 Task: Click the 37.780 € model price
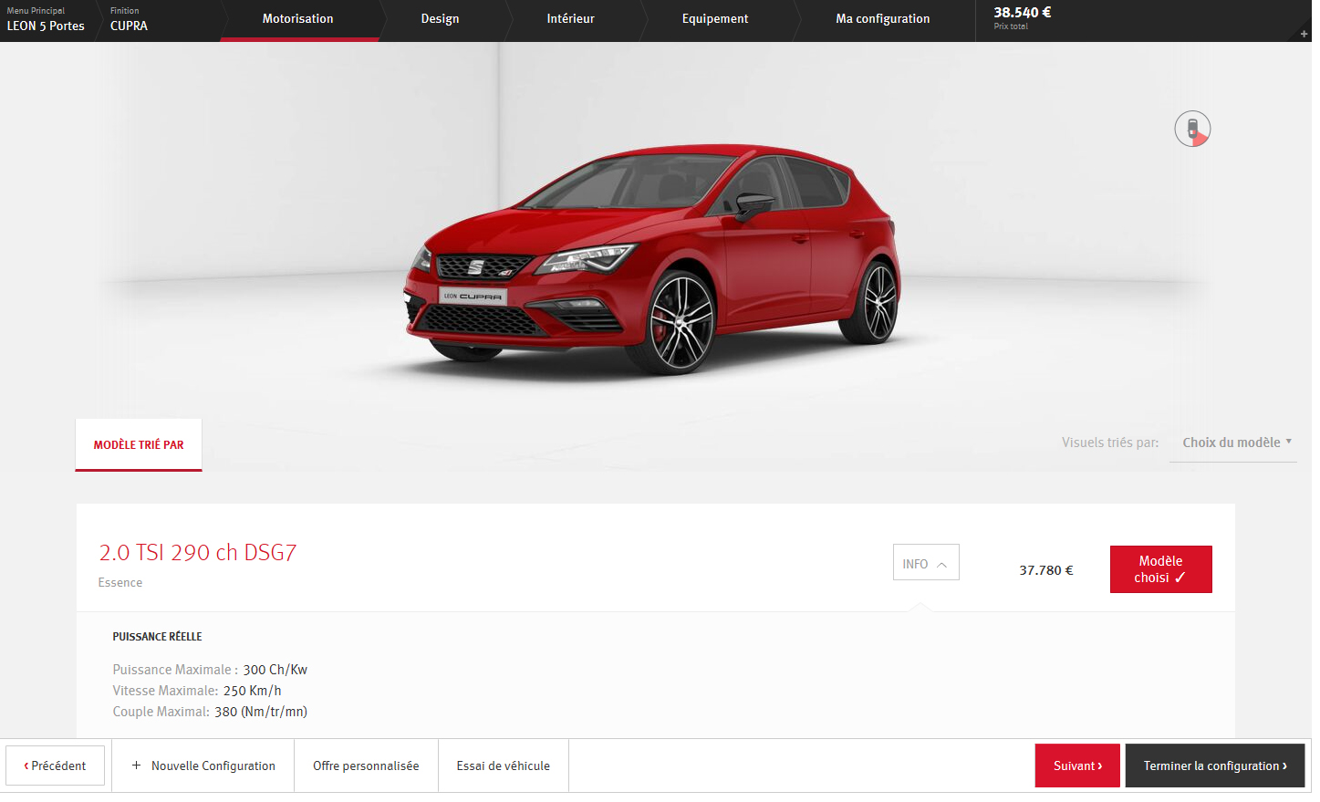pos(1045,570)
